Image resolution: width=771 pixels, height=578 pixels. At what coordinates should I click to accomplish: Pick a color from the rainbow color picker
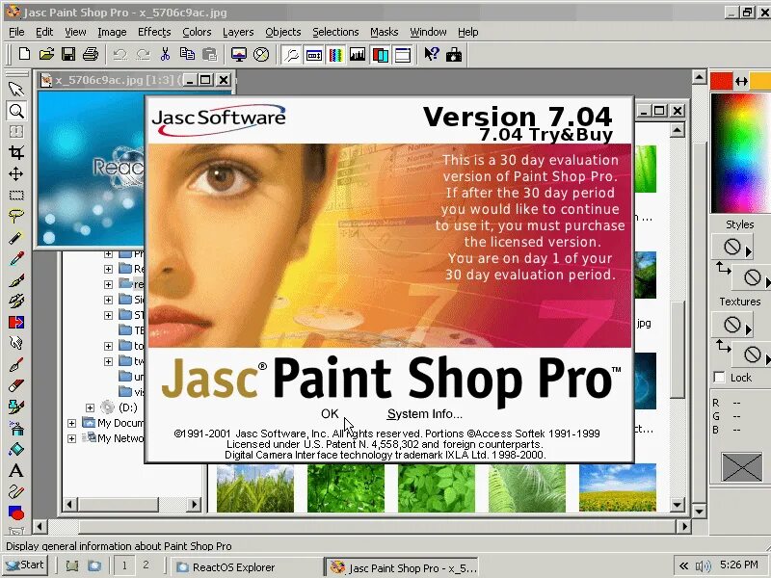(740, 152)
